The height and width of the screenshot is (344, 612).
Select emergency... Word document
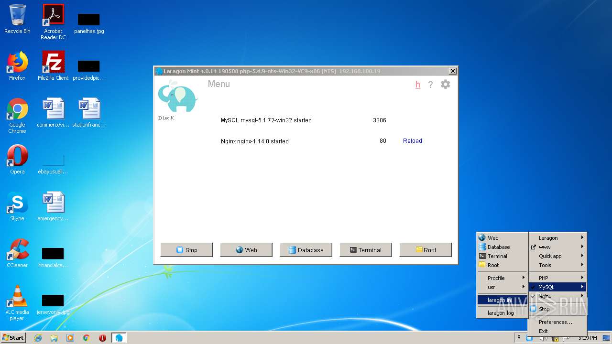(x=53, y=206)
